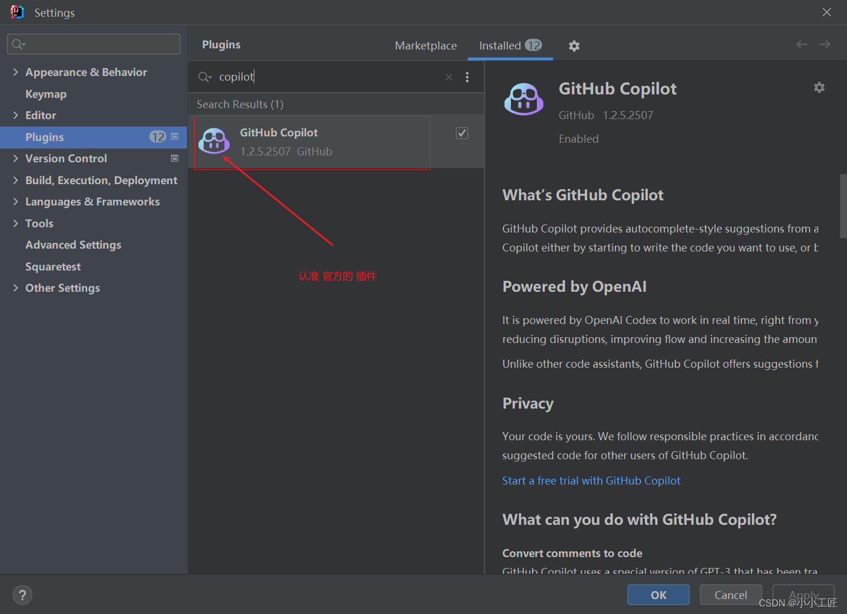Open GitHub Copilot plugin gear options
This screenshot has width=847, height=614.
[819, 87]
